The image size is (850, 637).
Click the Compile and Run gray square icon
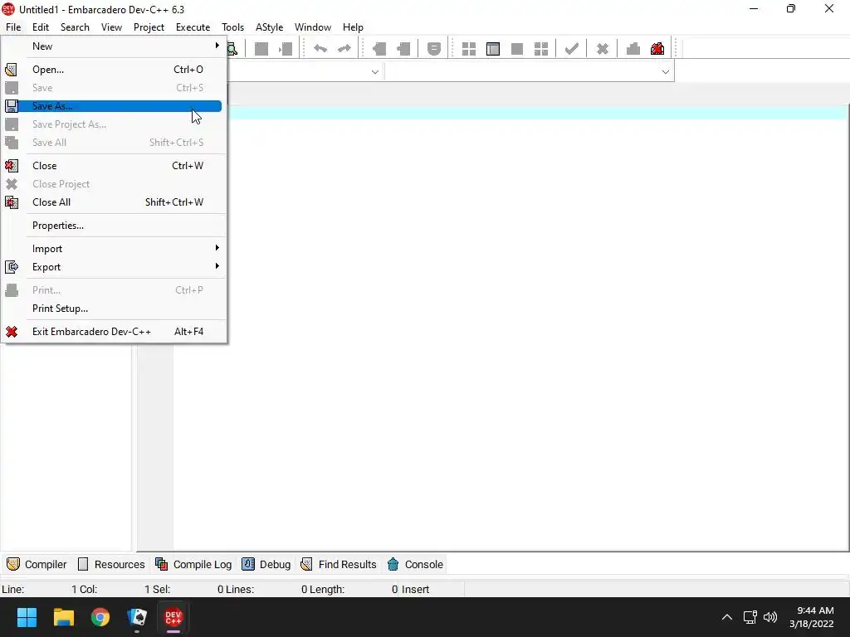pyautogui.click(x=517, y=49)
